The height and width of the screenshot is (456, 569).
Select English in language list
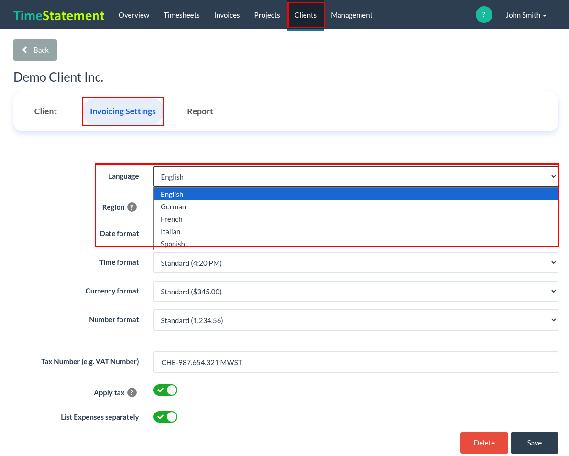coord(356,194)
